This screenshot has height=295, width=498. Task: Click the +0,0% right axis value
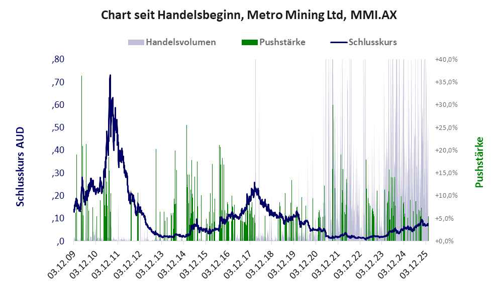pyautogui.click(x=446, y=241)
